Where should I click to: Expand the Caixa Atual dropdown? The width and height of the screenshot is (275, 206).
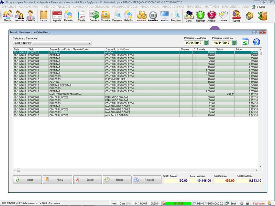pyautogui.click(x=89, y=43)
